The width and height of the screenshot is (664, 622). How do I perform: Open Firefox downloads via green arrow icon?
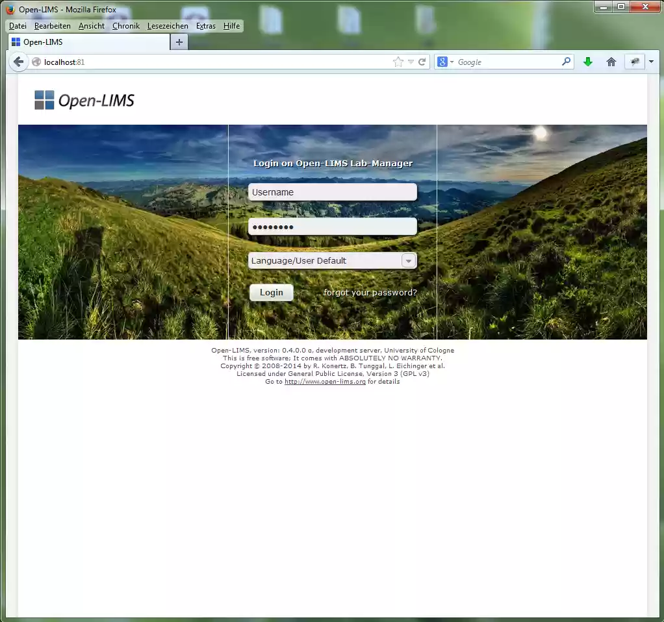(587, 62)
